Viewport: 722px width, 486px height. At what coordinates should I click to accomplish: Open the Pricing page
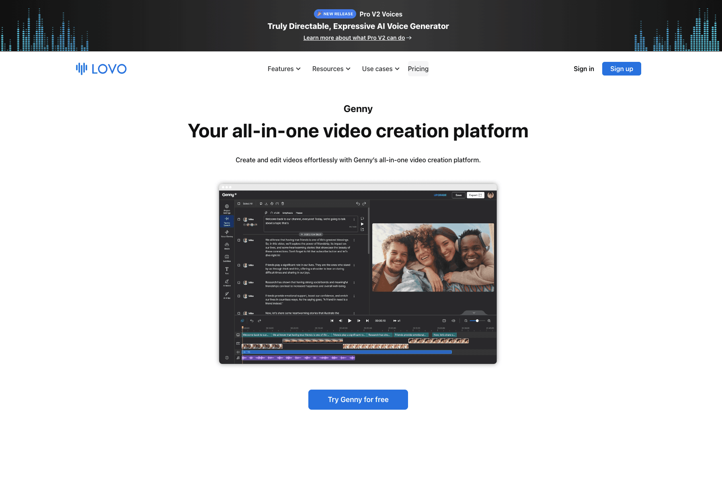418,69
